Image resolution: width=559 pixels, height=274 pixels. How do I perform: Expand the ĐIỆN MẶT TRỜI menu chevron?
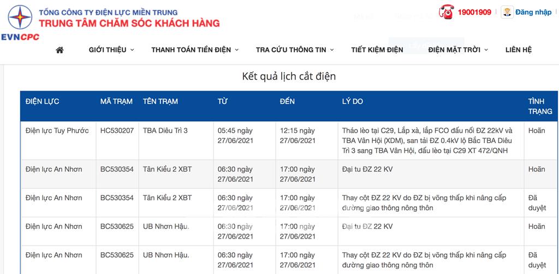[x=486, y=50]
